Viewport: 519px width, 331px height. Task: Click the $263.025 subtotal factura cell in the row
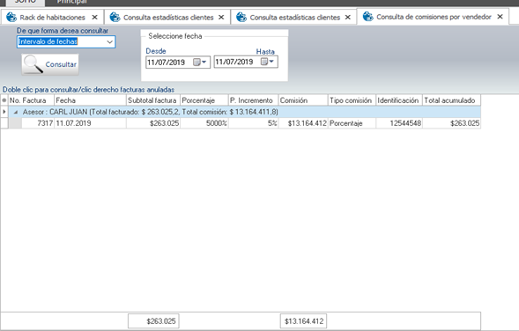click(x=153, y=123)
